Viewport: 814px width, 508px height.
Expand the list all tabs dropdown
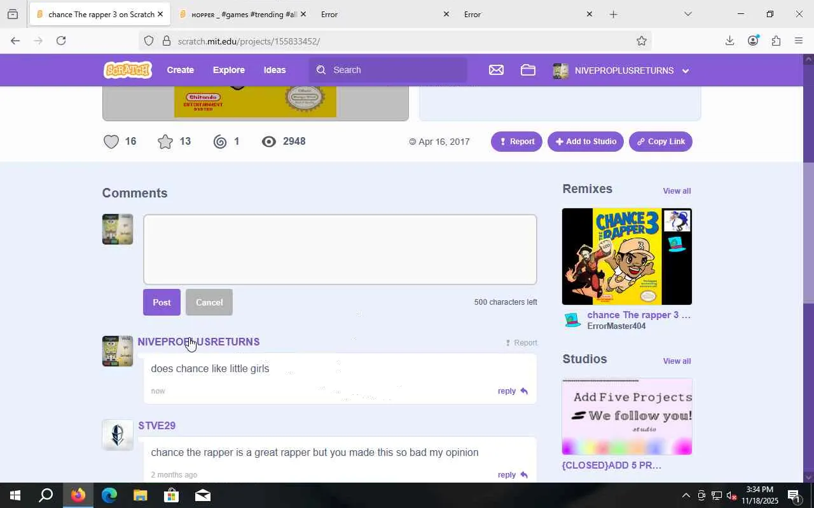[687, 14]
